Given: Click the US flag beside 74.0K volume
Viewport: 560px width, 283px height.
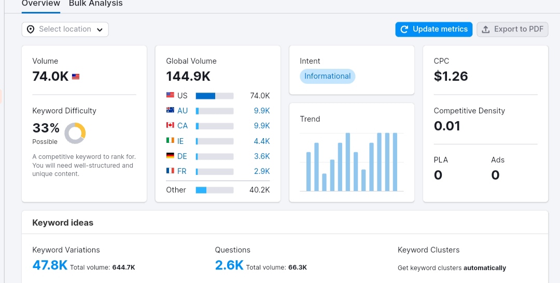Looking at the screenshot, I should 76,76.
